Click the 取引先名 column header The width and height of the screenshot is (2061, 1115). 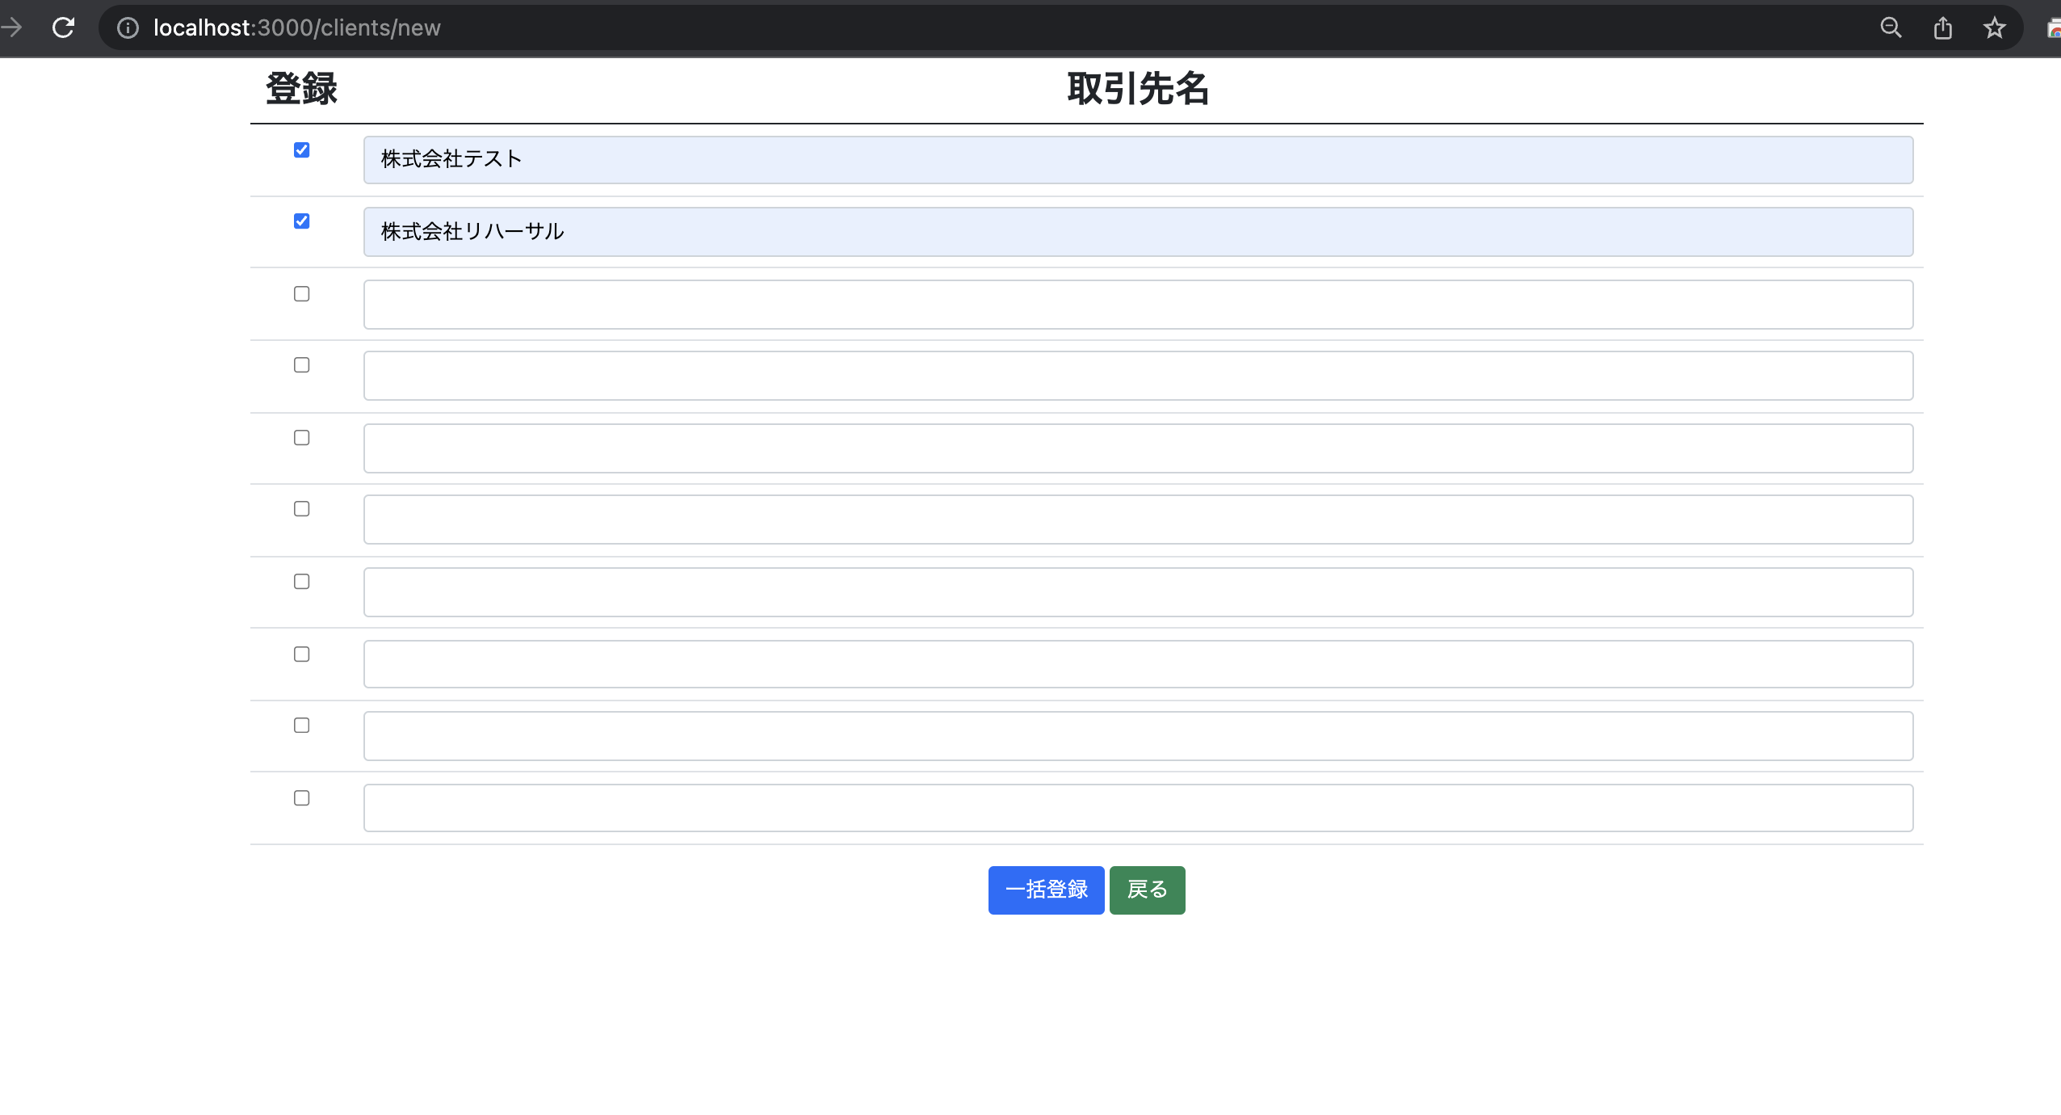click(1138, 89)
